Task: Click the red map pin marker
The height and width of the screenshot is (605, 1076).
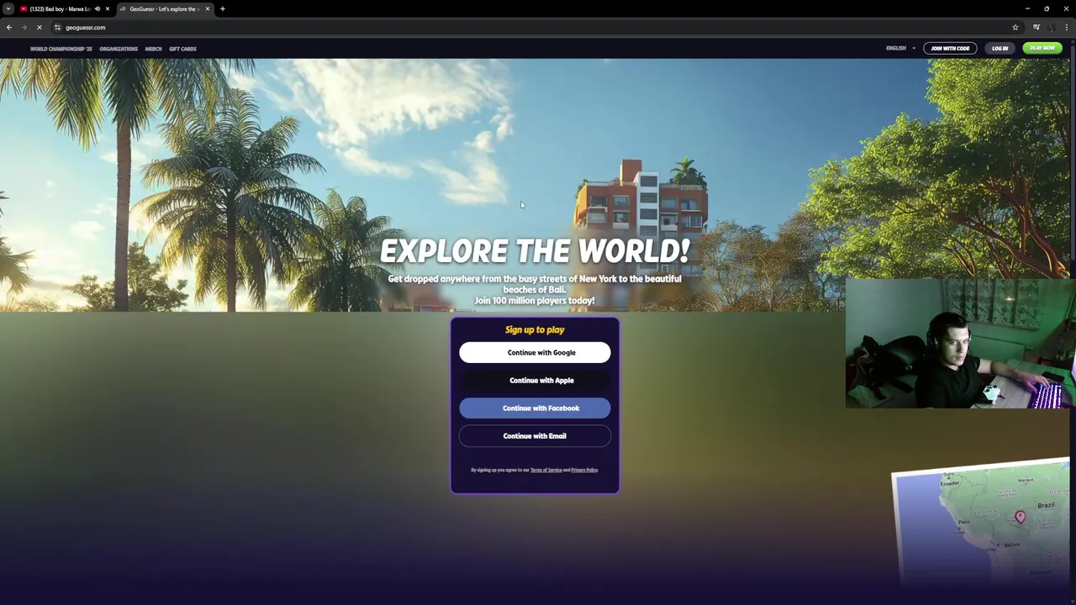Action: [1020, 517]
